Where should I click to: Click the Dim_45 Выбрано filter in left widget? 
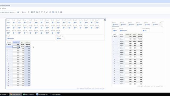click(11, 38)
